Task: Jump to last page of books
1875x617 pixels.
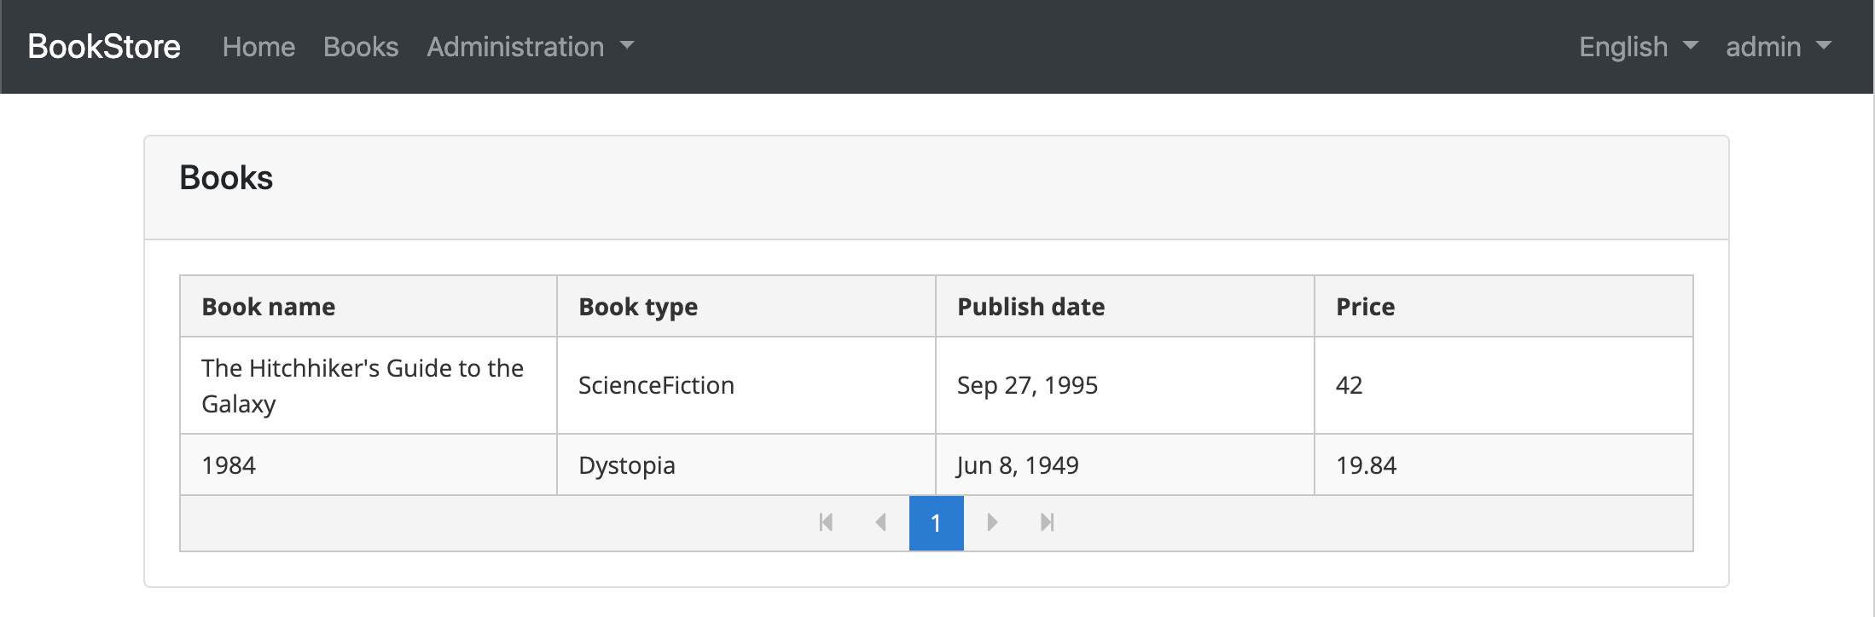Action: [x=1048, y=522]
